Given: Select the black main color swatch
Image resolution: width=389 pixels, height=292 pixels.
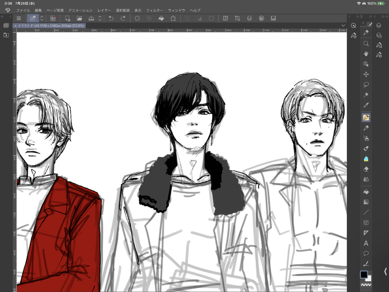Looking at the screenshot, I should [364, 274].
